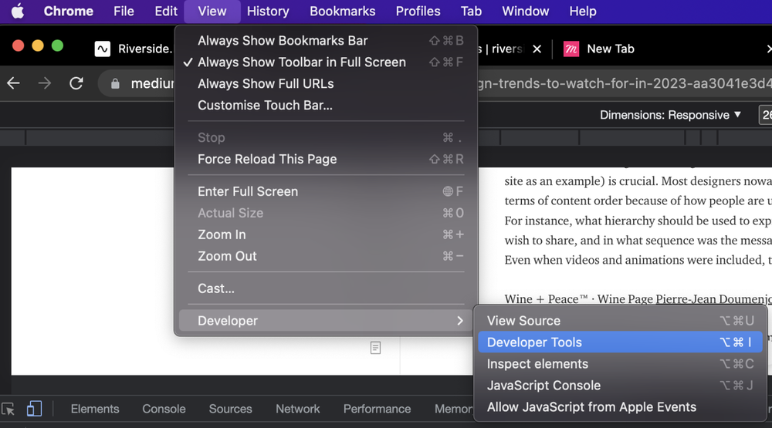The image size is (772, 428).
Task: Click the Wine + Peace link text
Action: click(x=547, y=299)
